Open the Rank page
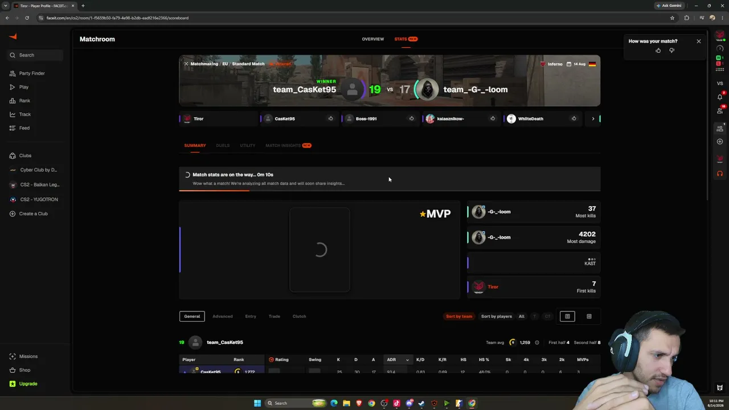Image resolution: width=729 pixels, height=410 pixels. pos(24,101)
